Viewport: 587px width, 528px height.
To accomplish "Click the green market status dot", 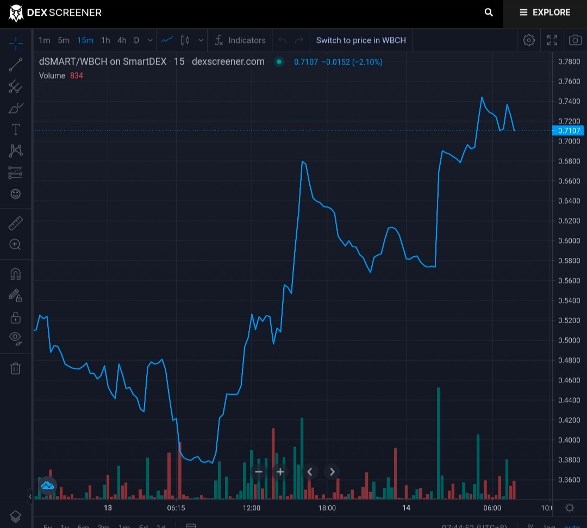I will [279, 62].
